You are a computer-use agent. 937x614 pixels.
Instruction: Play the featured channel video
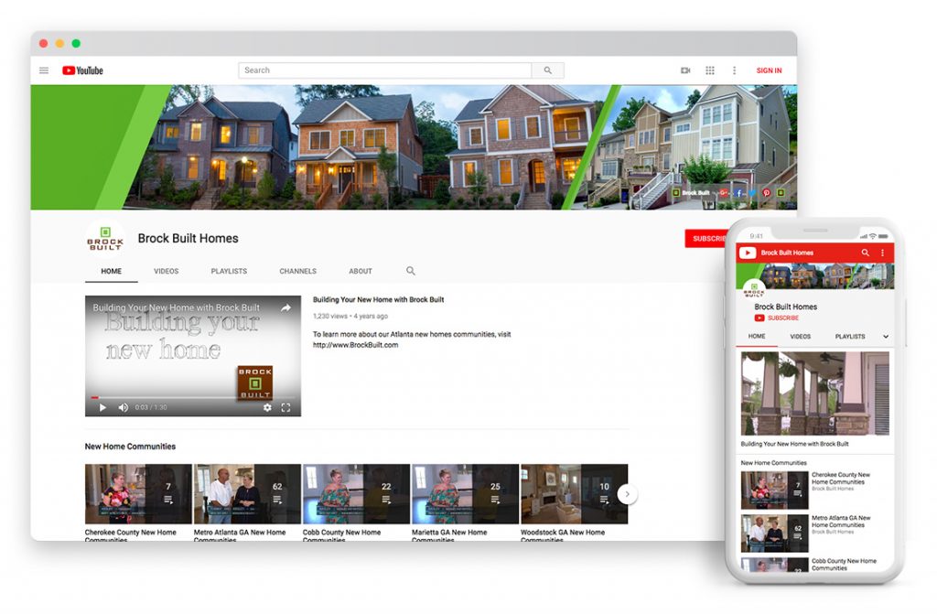coord(102,407)
